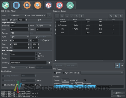
Task: Move selected job down in queue
Action: (x=72, y=16)
